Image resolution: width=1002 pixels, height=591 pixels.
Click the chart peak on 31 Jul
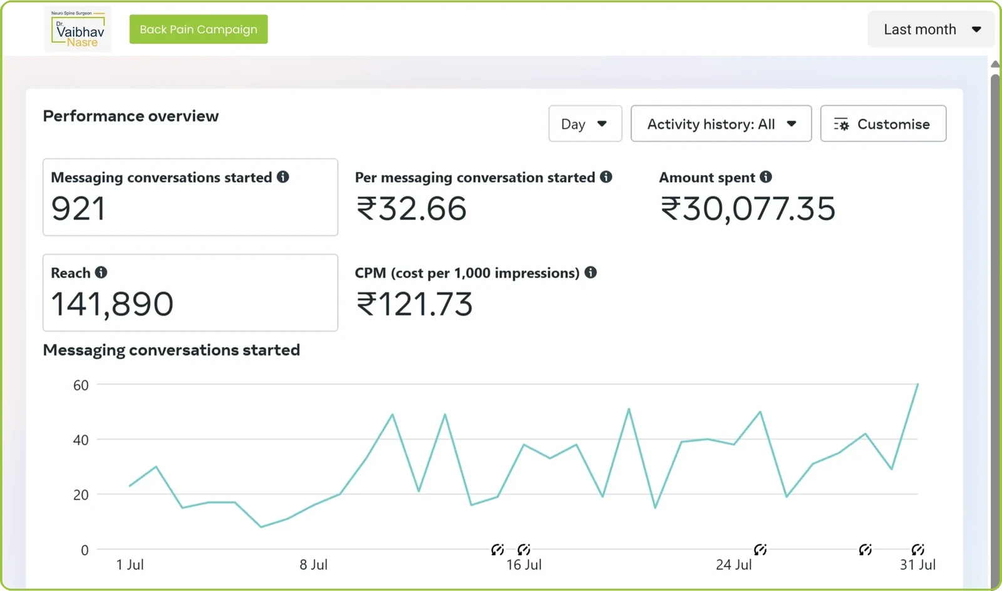(x=917, y=384)
